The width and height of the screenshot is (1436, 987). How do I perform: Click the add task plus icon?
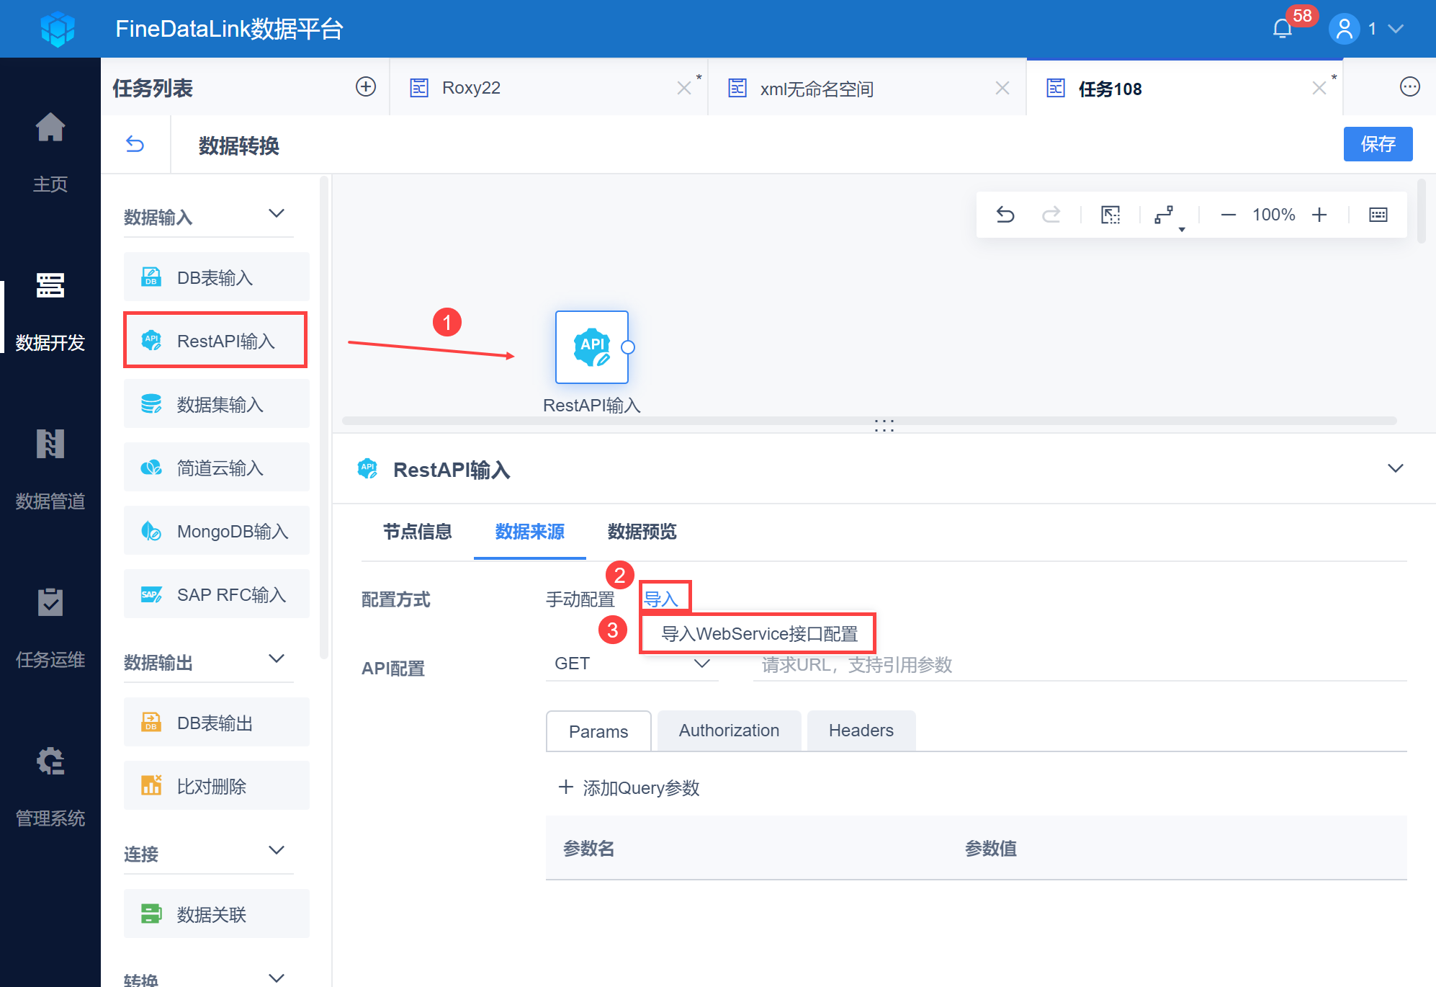click(366, 87)
